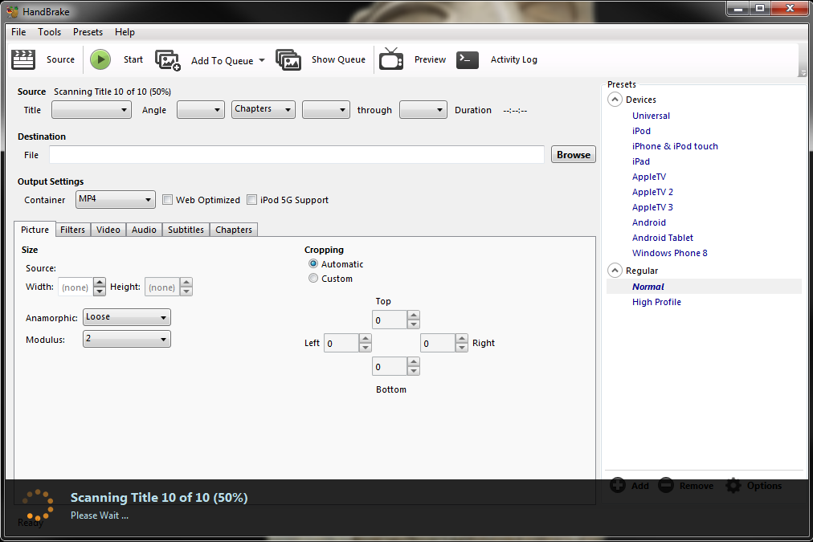Viewport: 813px width, 542px height.
Task: Collapse the Regular presets group
Action: click(x=615, y=271)
